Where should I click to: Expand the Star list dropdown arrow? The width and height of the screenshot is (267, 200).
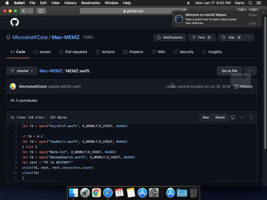tap(250, 37)
